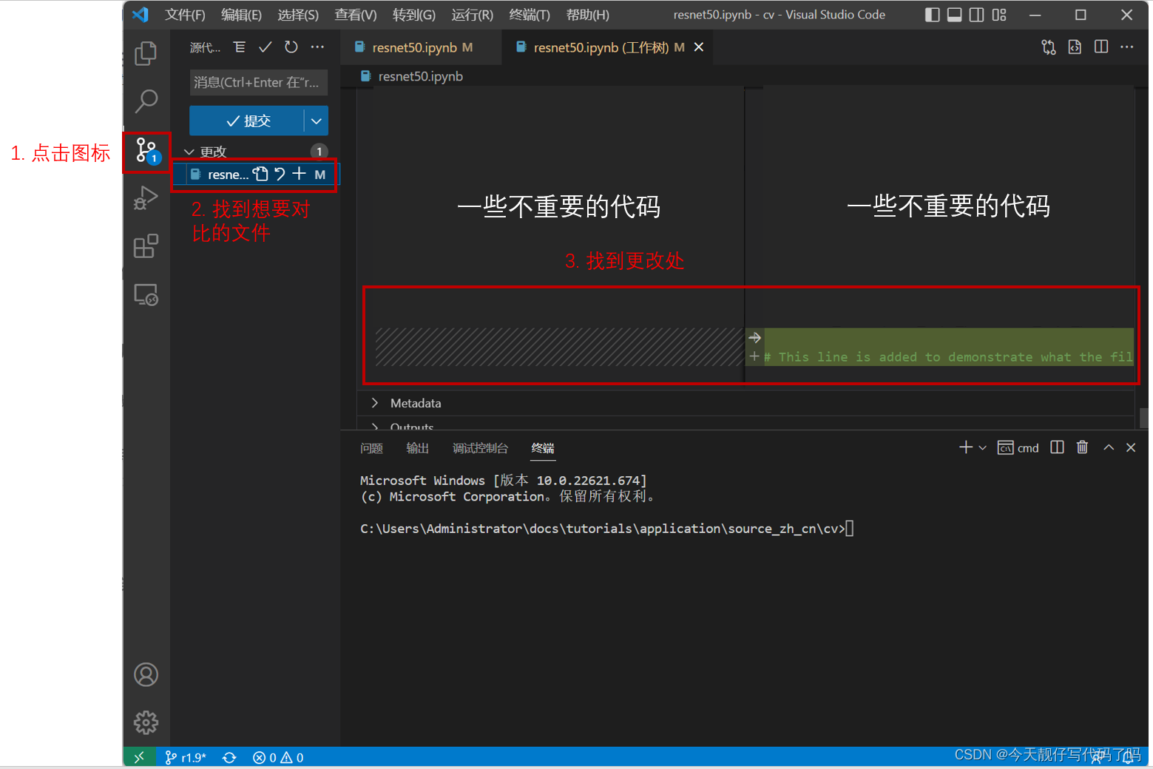Open the Explorer view in activity bar

click(146, 53)
